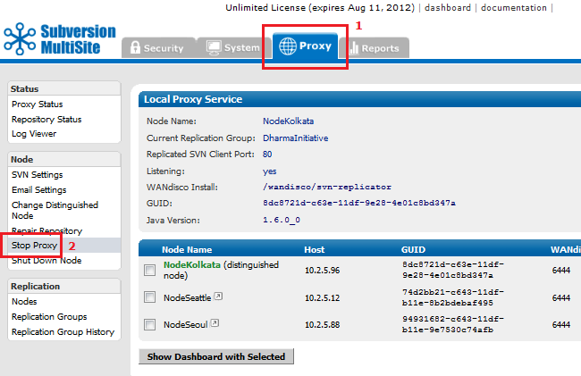The height and width of the screenshot is (376, 581).
Task: Open Replication Groups in sidebar
Action: pyautogui.click(x=49, y=317)
